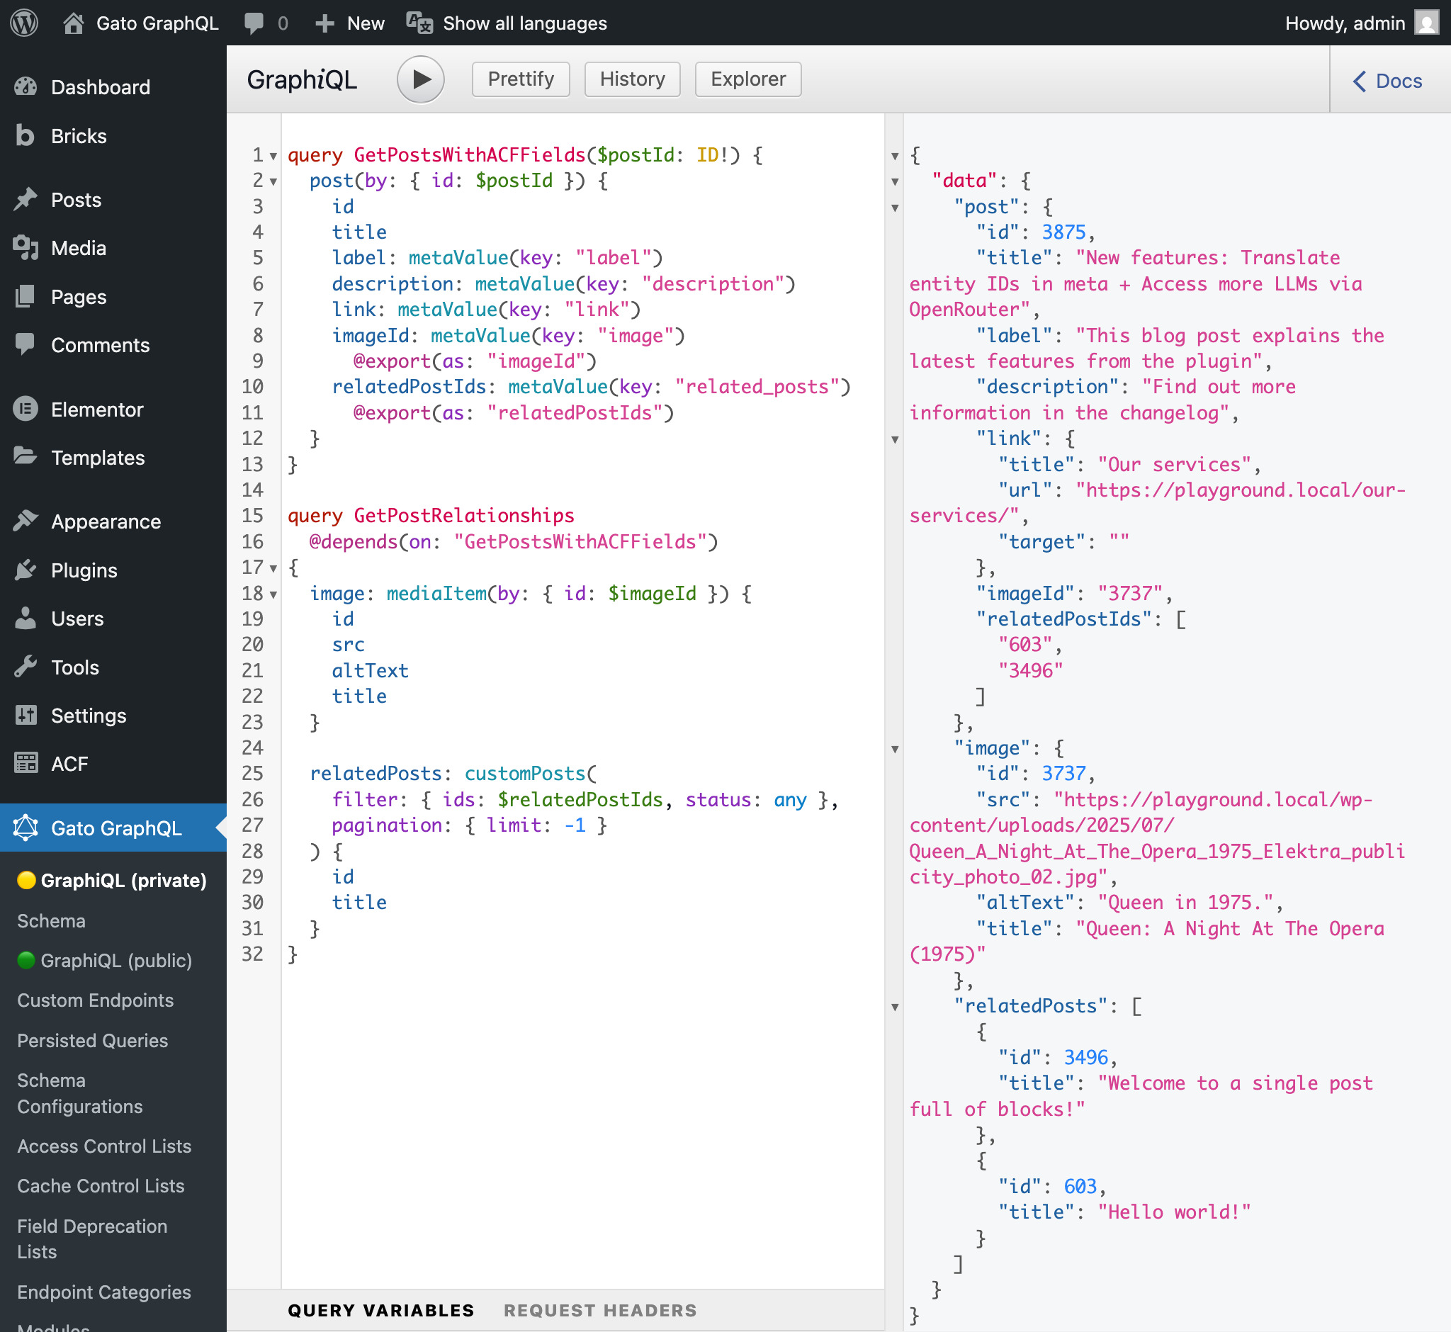This screenshot has height=1332, width=1451.
Task: Click the Users person icon
Action: (26, 618)
